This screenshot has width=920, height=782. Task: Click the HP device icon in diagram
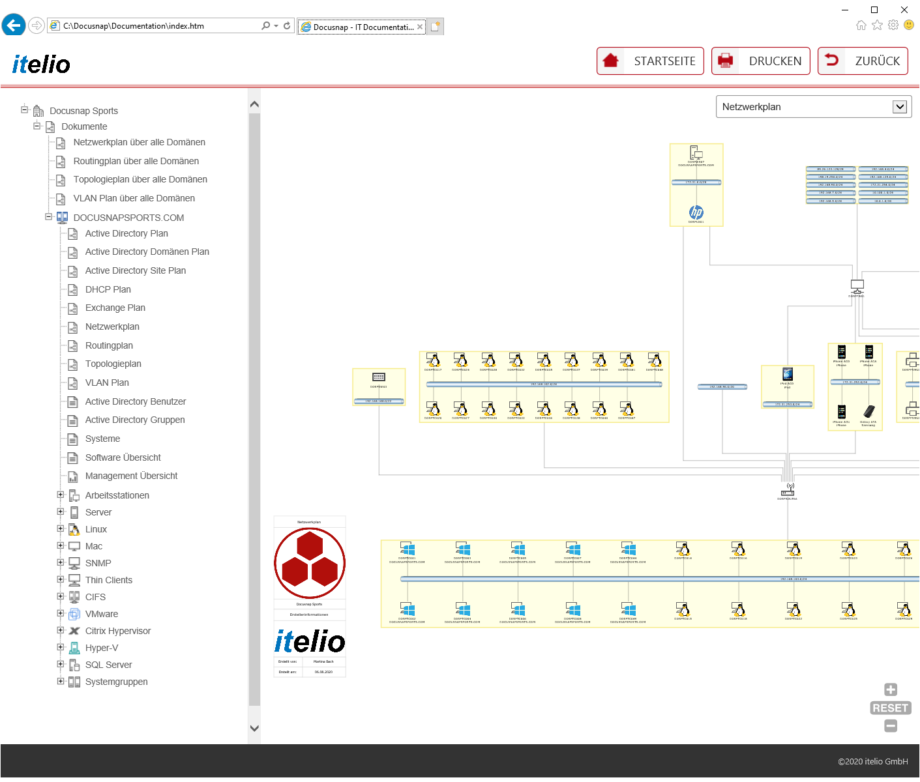point(696,212)
